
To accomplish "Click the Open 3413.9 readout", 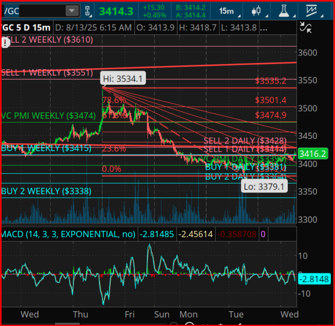I will coord(156,27).
